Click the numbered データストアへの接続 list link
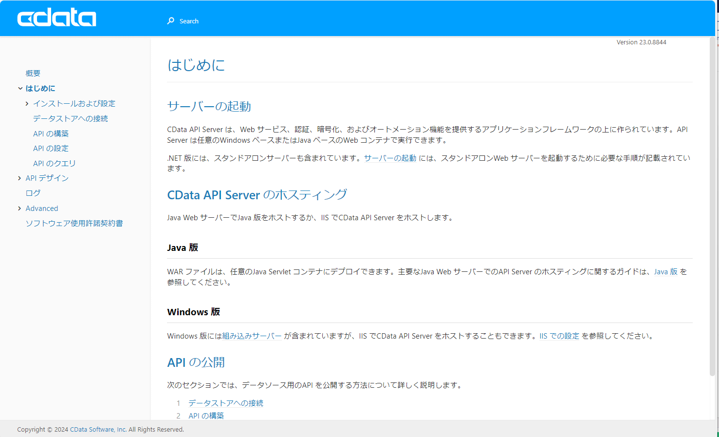The height and width of the screenshot is (437, 719). pyautogui.click(x=225, y=403)
